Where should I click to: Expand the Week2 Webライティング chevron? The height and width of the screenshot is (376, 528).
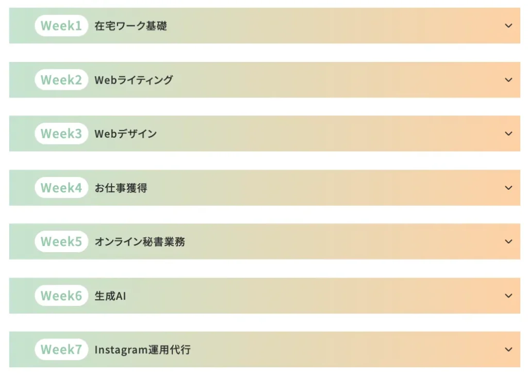[508, 80]
